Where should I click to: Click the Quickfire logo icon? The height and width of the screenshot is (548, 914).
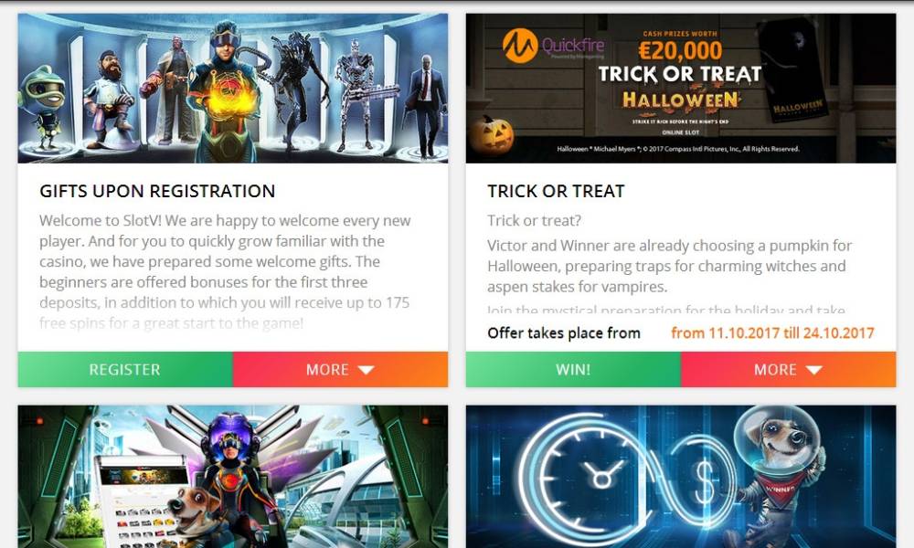point(520,46)
